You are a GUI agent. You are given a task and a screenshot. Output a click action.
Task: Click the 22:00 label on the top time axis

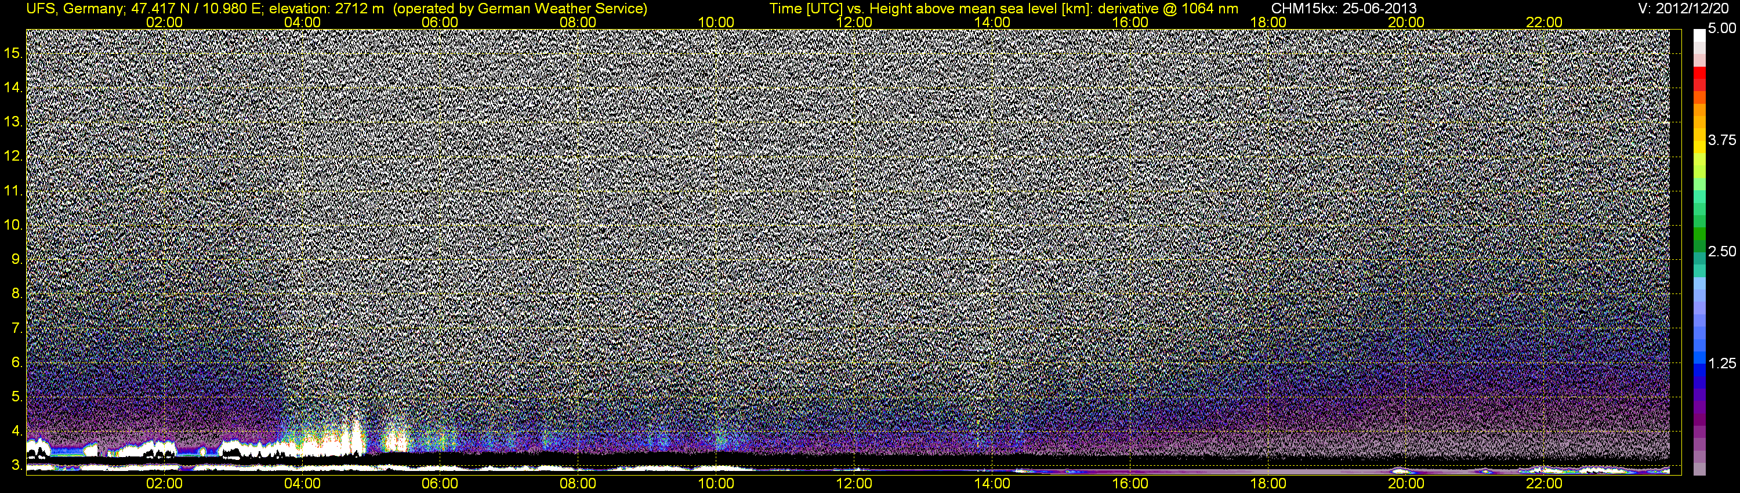click(x=1544, y=22)
